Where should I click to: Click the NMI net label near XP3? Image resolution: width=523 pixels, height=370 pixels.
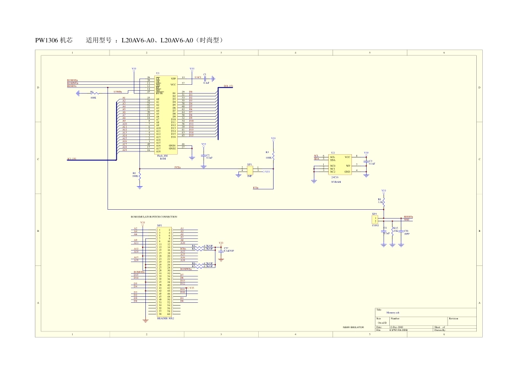[x=407, y=220]
